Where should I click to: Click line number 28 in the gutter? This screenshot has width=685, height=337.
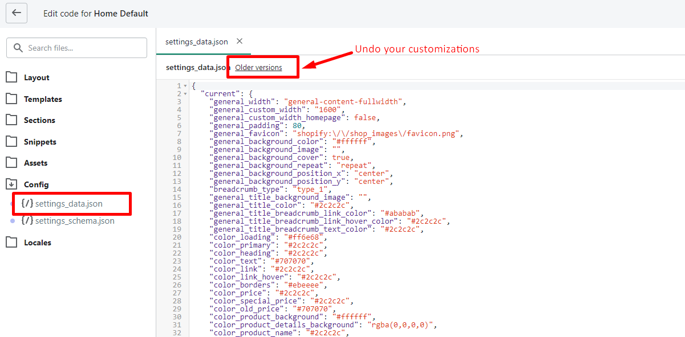(x=177, y=301)
